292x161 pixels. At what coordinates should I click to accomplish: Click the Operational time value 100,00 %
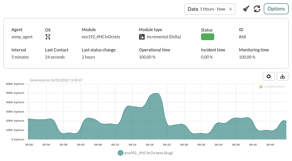(147, 57)
